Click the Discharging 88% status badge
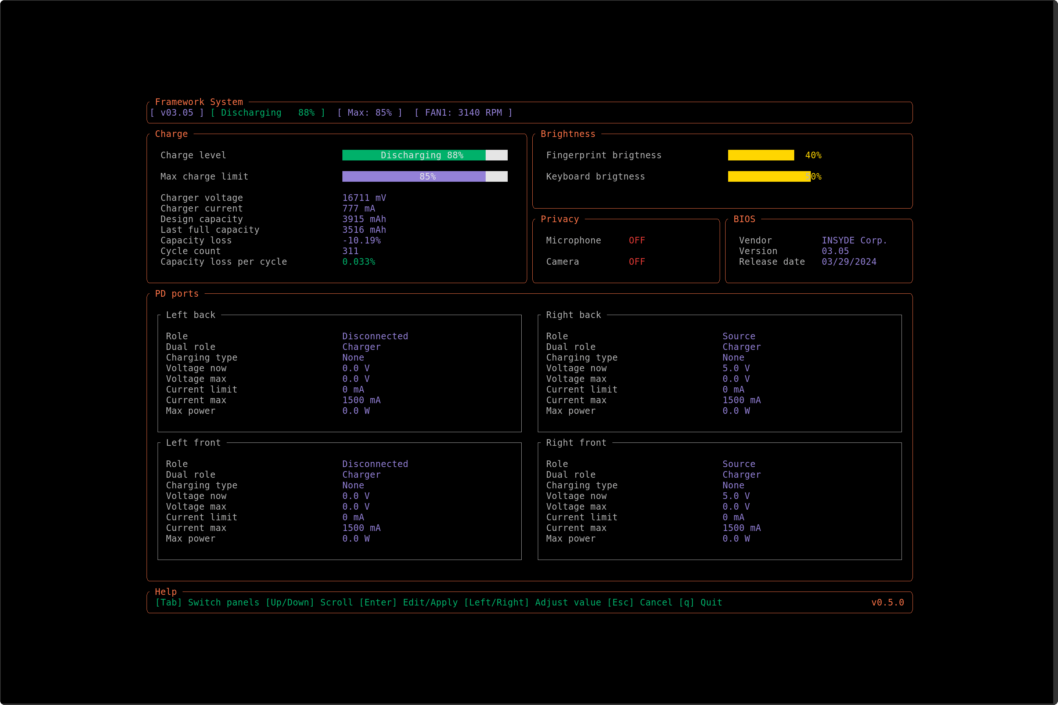Viewport: 1058px width, 705px height. tap(268, 112)
